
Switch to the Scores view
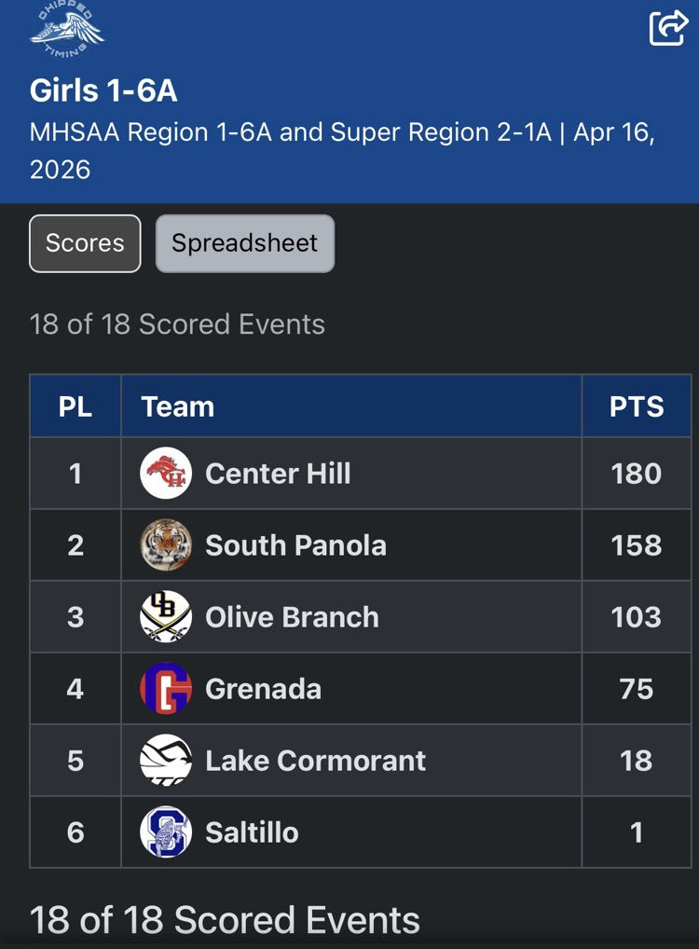[85, 243]
